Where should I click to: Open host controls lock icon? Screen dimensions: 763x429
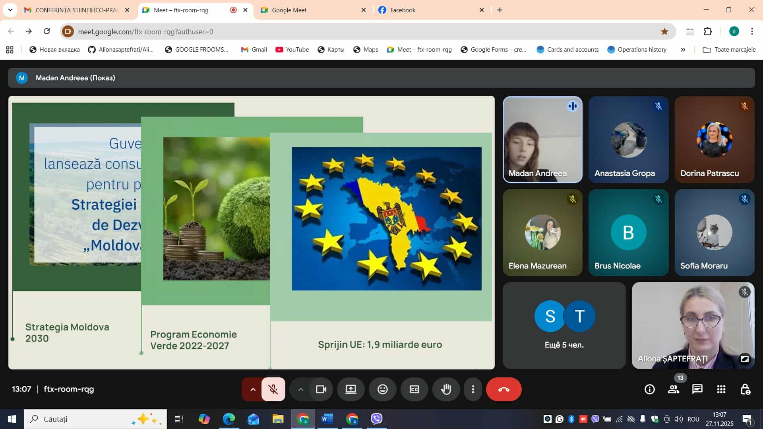tap(745, 389)
